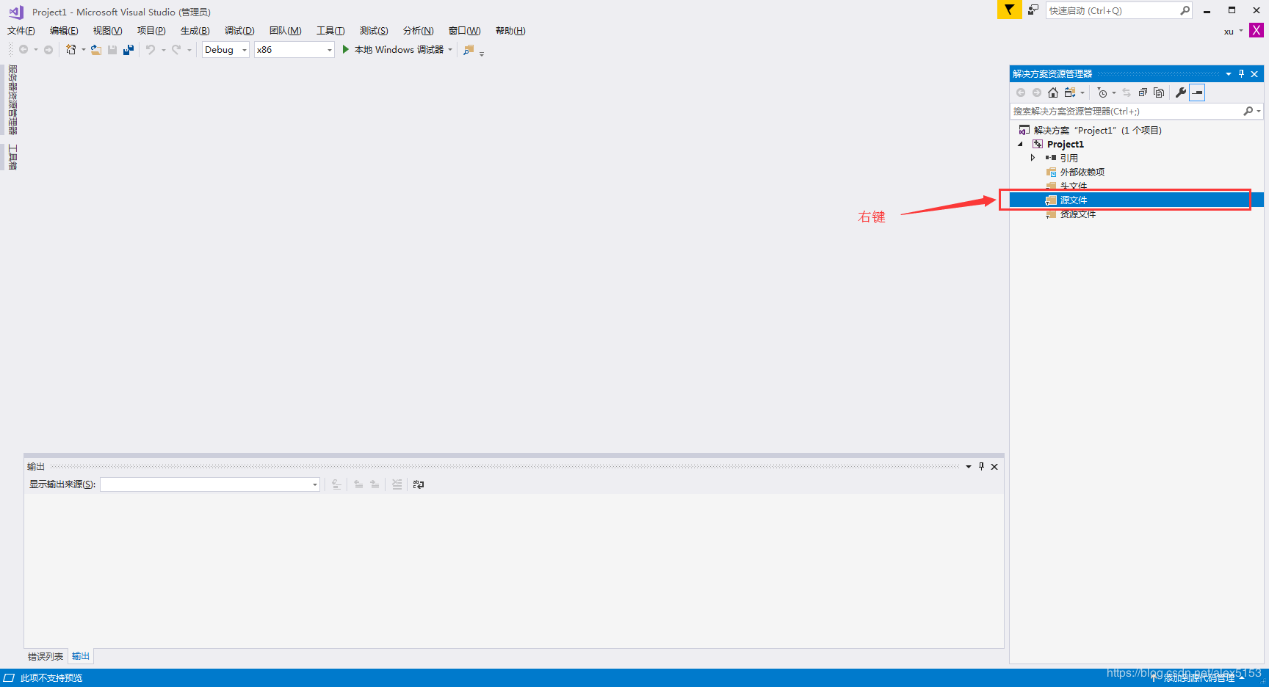This screenshot has height=687, width=1269.
Task: Toggle Preview Selected Items button
Action: click(x=1198, y=92)
